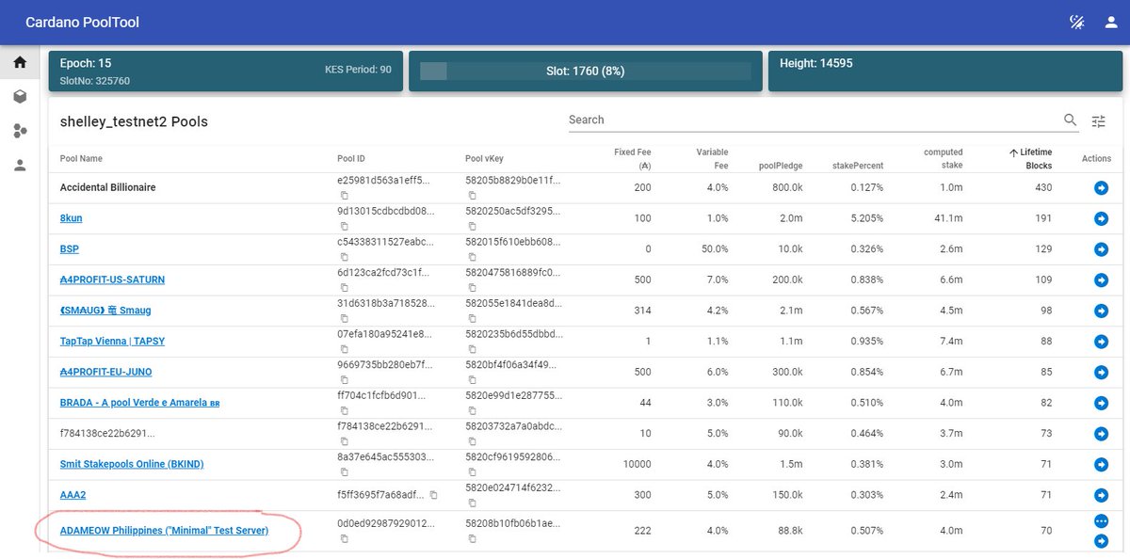Open details arrow for A4PROFIT-EU-JUNO
This screenshot has width=1130, height=559.
pos(1101,373)
